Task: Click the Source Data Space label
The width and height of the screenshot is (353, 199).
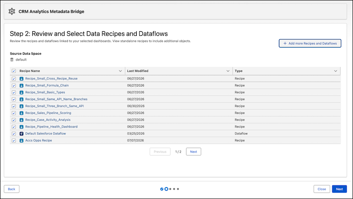Action: 26,53
